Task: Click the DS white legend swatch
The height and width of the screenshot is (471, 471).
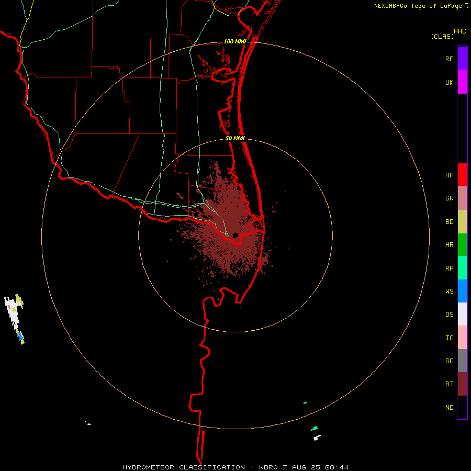Action: (x=462, y=314)
